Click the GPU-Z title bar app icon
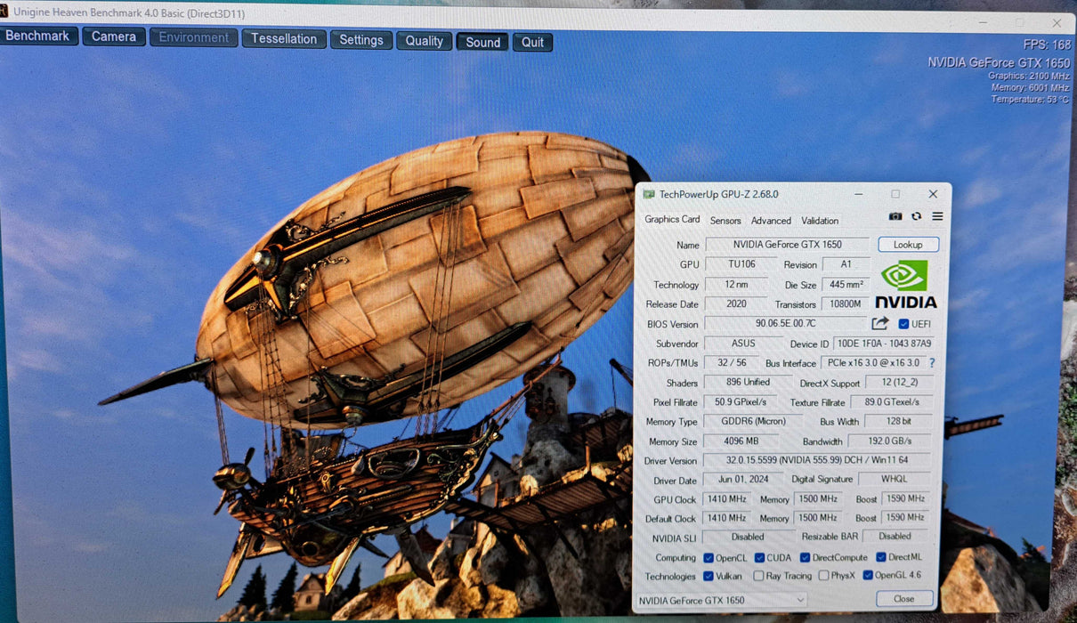Image resolution: width=1077 pixels, height=623 pixels. point(649,194)
